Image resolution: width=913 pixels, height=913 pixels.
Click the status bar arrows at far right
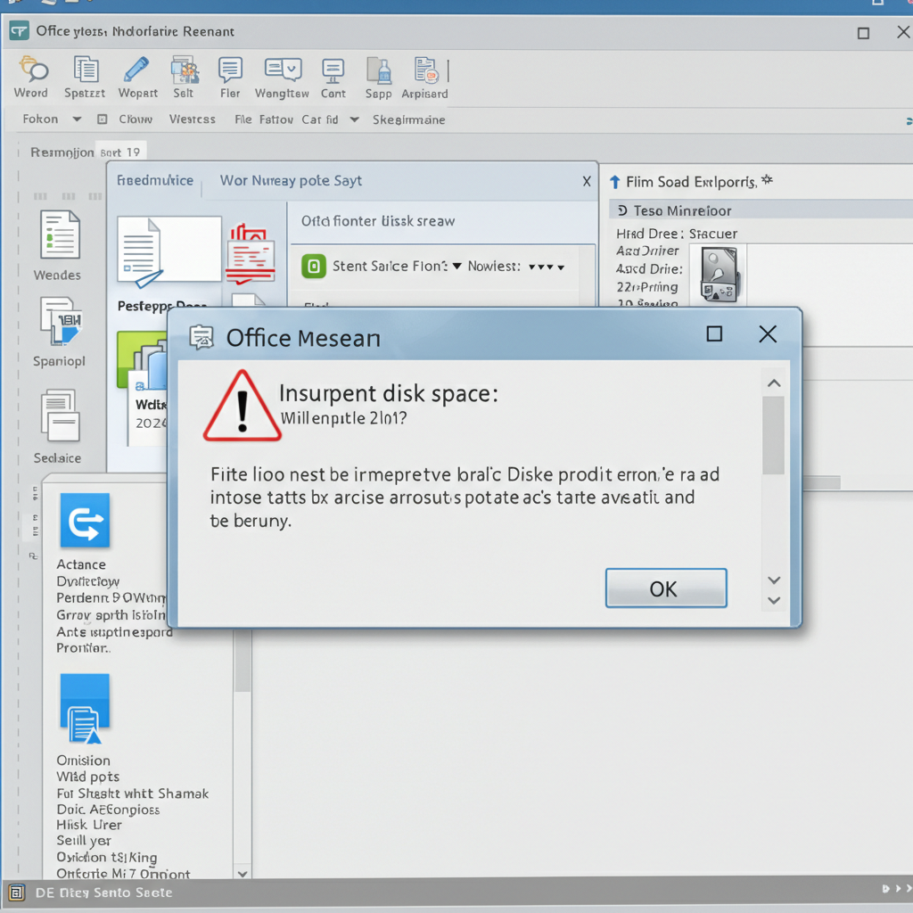pyautogui.click(x=899, y=889)
